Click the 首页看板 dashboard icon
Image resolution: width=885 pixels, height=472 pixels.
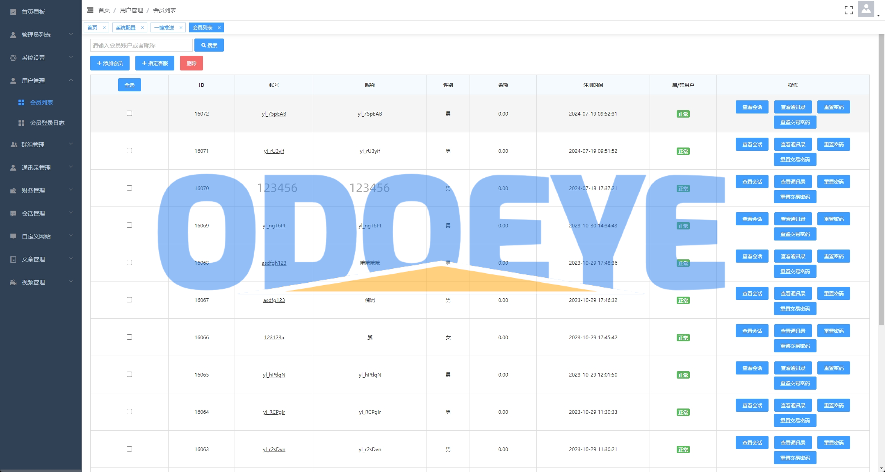(13, 12)
